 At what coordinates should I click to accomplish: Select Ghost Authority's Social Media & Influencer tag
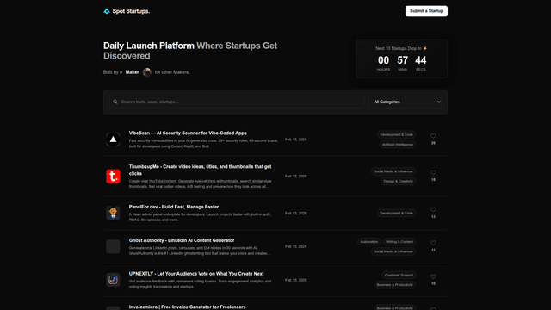393,251
